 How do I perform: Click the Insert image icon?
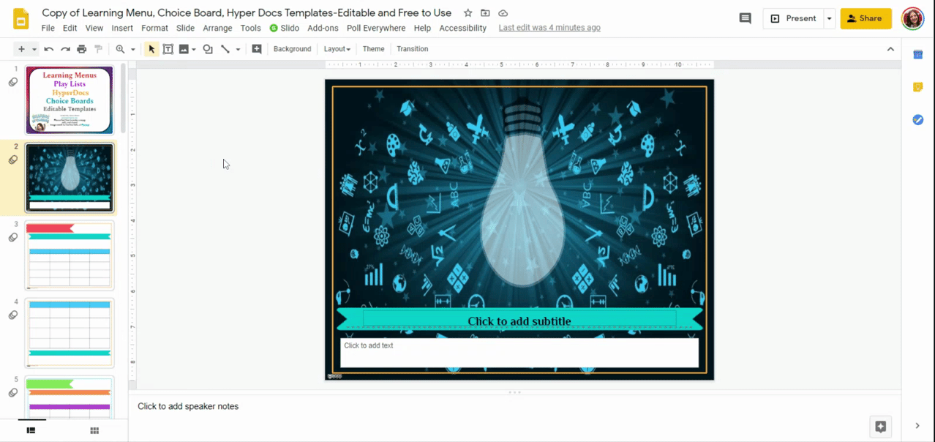pyautogui.click(x=184, y=49)
